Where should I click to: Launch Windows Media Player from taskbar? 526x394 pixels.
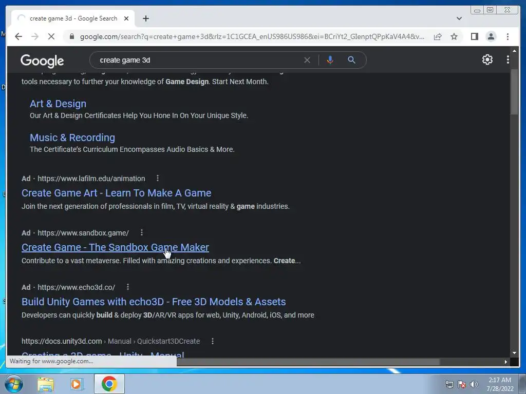click(77, 384)
